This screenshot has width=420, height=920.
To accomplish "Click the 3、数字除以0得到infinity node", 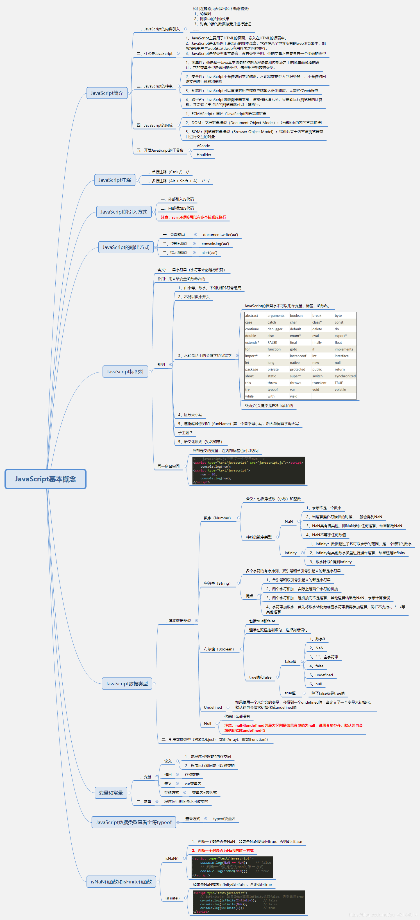I will 330,562.
